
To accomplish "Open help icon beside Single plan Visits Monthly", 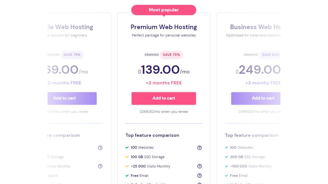I will coord(100,166).
